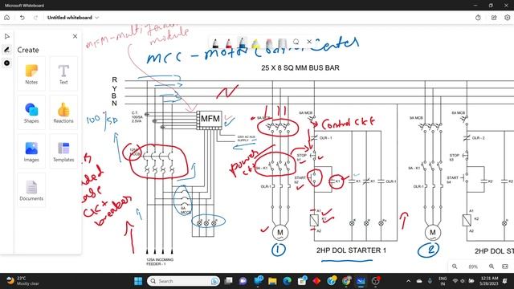The width and height of the screenshot is (514, 289).
Task: Click the zoom percentage value
Action: coord(473,267)
